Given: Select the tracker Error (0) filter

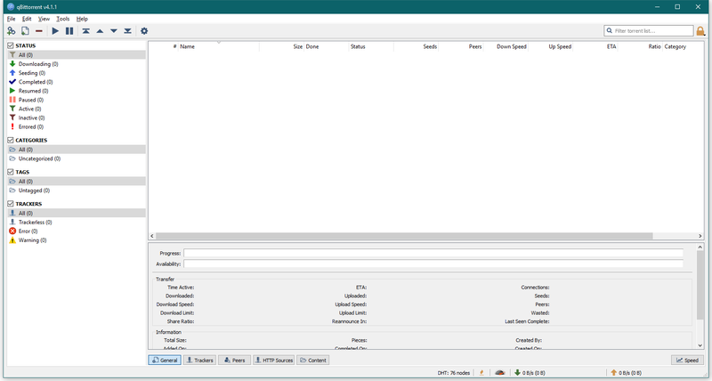Looking at the screenshot, I should tap(77, 231).
